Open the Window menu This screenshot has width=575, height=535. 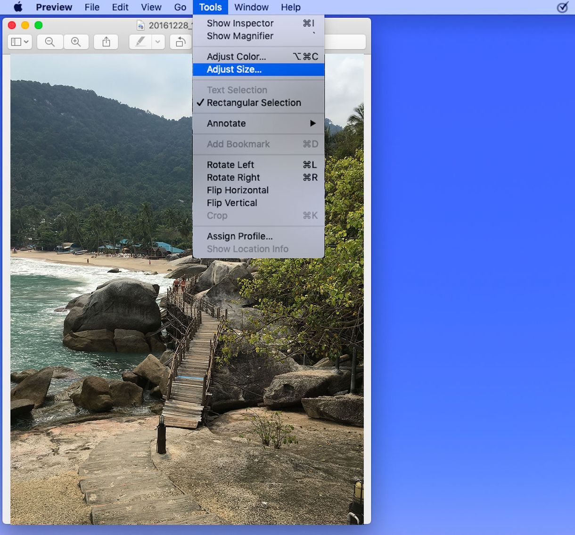[x=251, y=7]
